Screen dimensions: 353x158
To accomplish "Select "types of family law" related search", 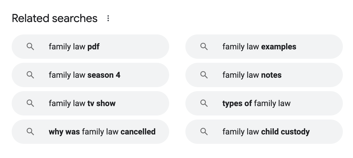I will pos(256,104).
